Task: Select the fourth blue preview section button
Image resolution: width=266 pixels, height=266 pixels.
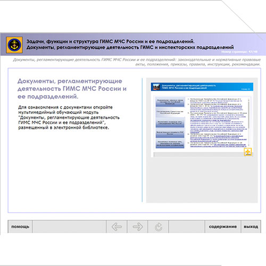Action: pyautogui.click(x=170, y=133)
